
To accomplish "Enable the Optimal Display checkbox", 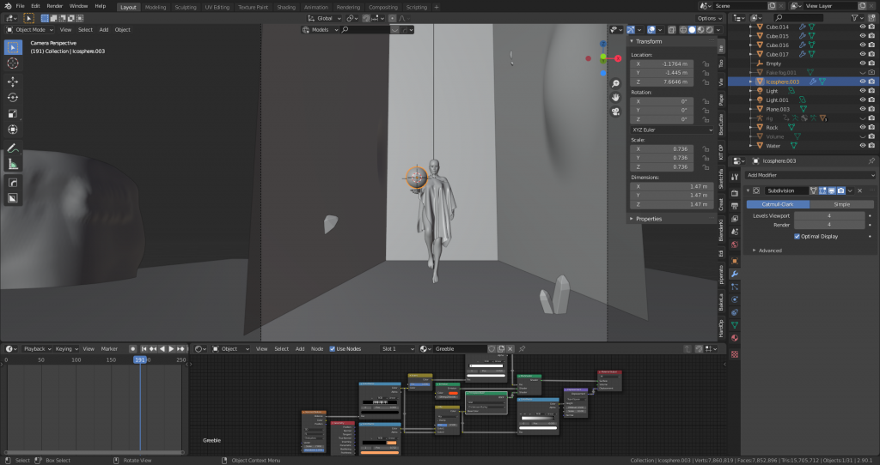I will point(797,236).
